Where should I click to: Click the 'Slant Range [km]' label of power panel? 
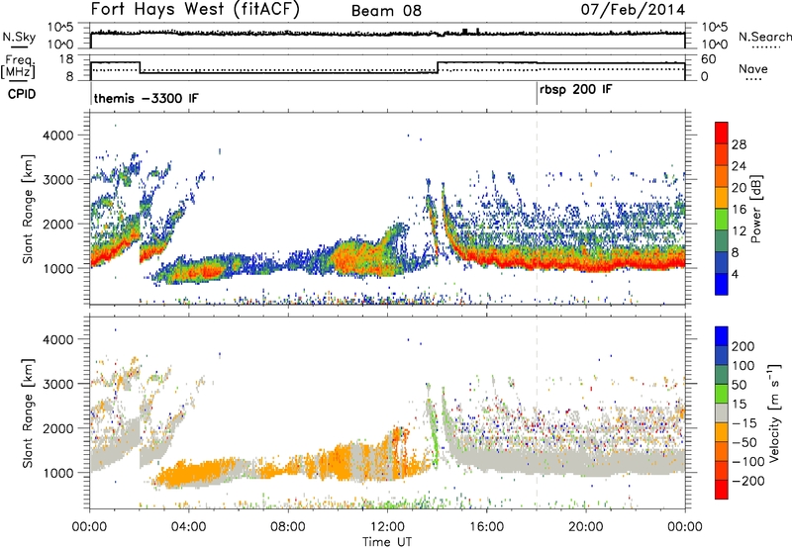point(28,209)
